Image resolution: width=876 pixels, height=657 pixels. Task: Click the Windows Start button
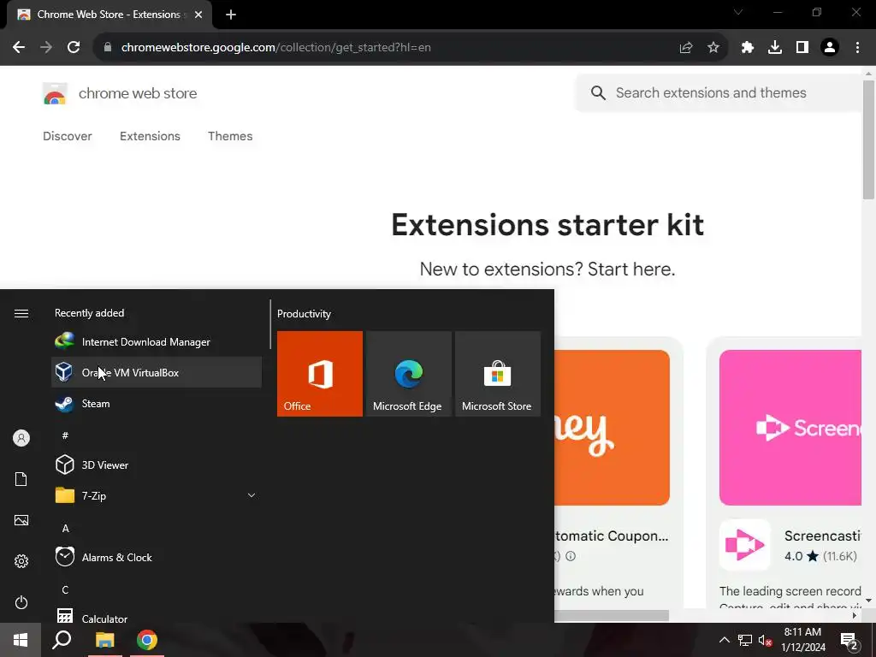pyautogui.click(x=21, y=640)
